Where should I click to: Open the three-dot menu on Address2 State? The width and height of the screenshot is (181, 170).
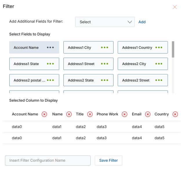105,80
